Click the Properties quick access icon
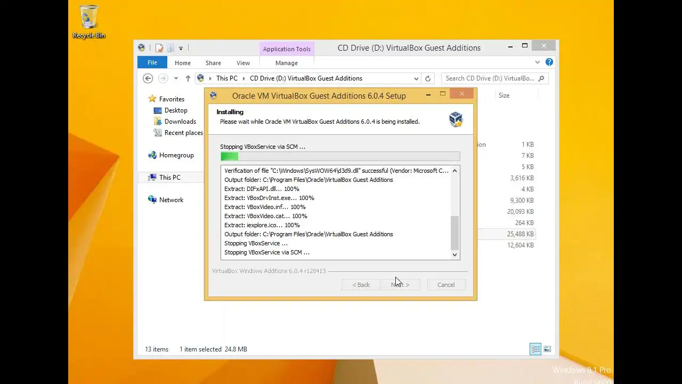This screenshot has height=384, width=682. click(x=159, y=48)
